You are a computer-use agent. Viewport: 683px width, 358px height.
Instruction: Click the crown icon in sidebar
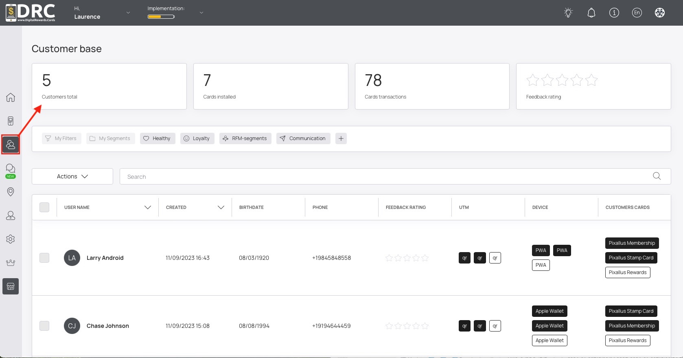point(11,263)
